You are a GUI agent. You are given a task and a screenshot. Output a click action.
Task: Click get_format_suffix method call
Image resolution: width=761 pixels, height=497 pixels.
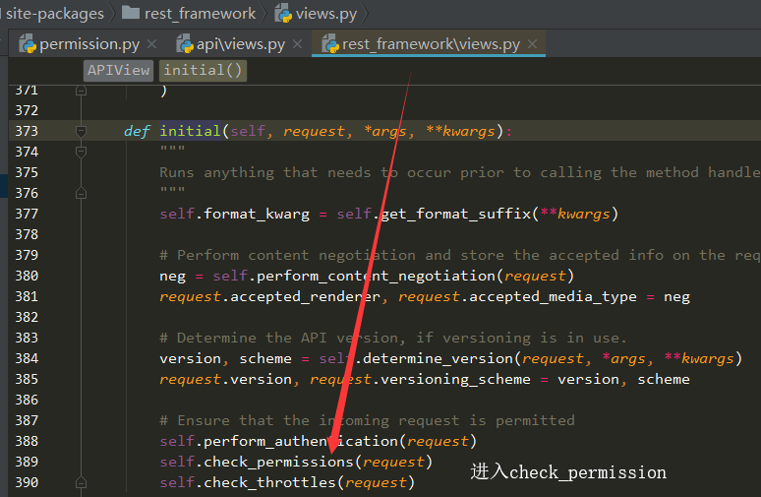click(x=456, y=214)
